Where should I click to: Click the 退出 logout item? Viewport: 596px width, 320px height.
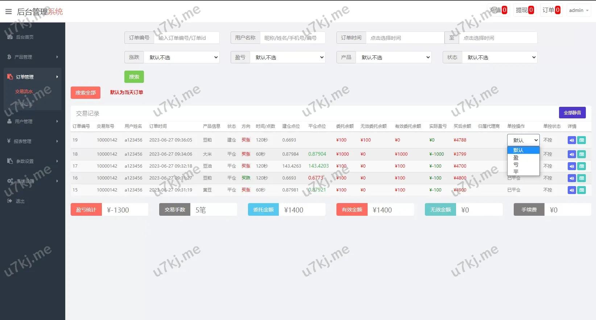(x=20, y=201)
